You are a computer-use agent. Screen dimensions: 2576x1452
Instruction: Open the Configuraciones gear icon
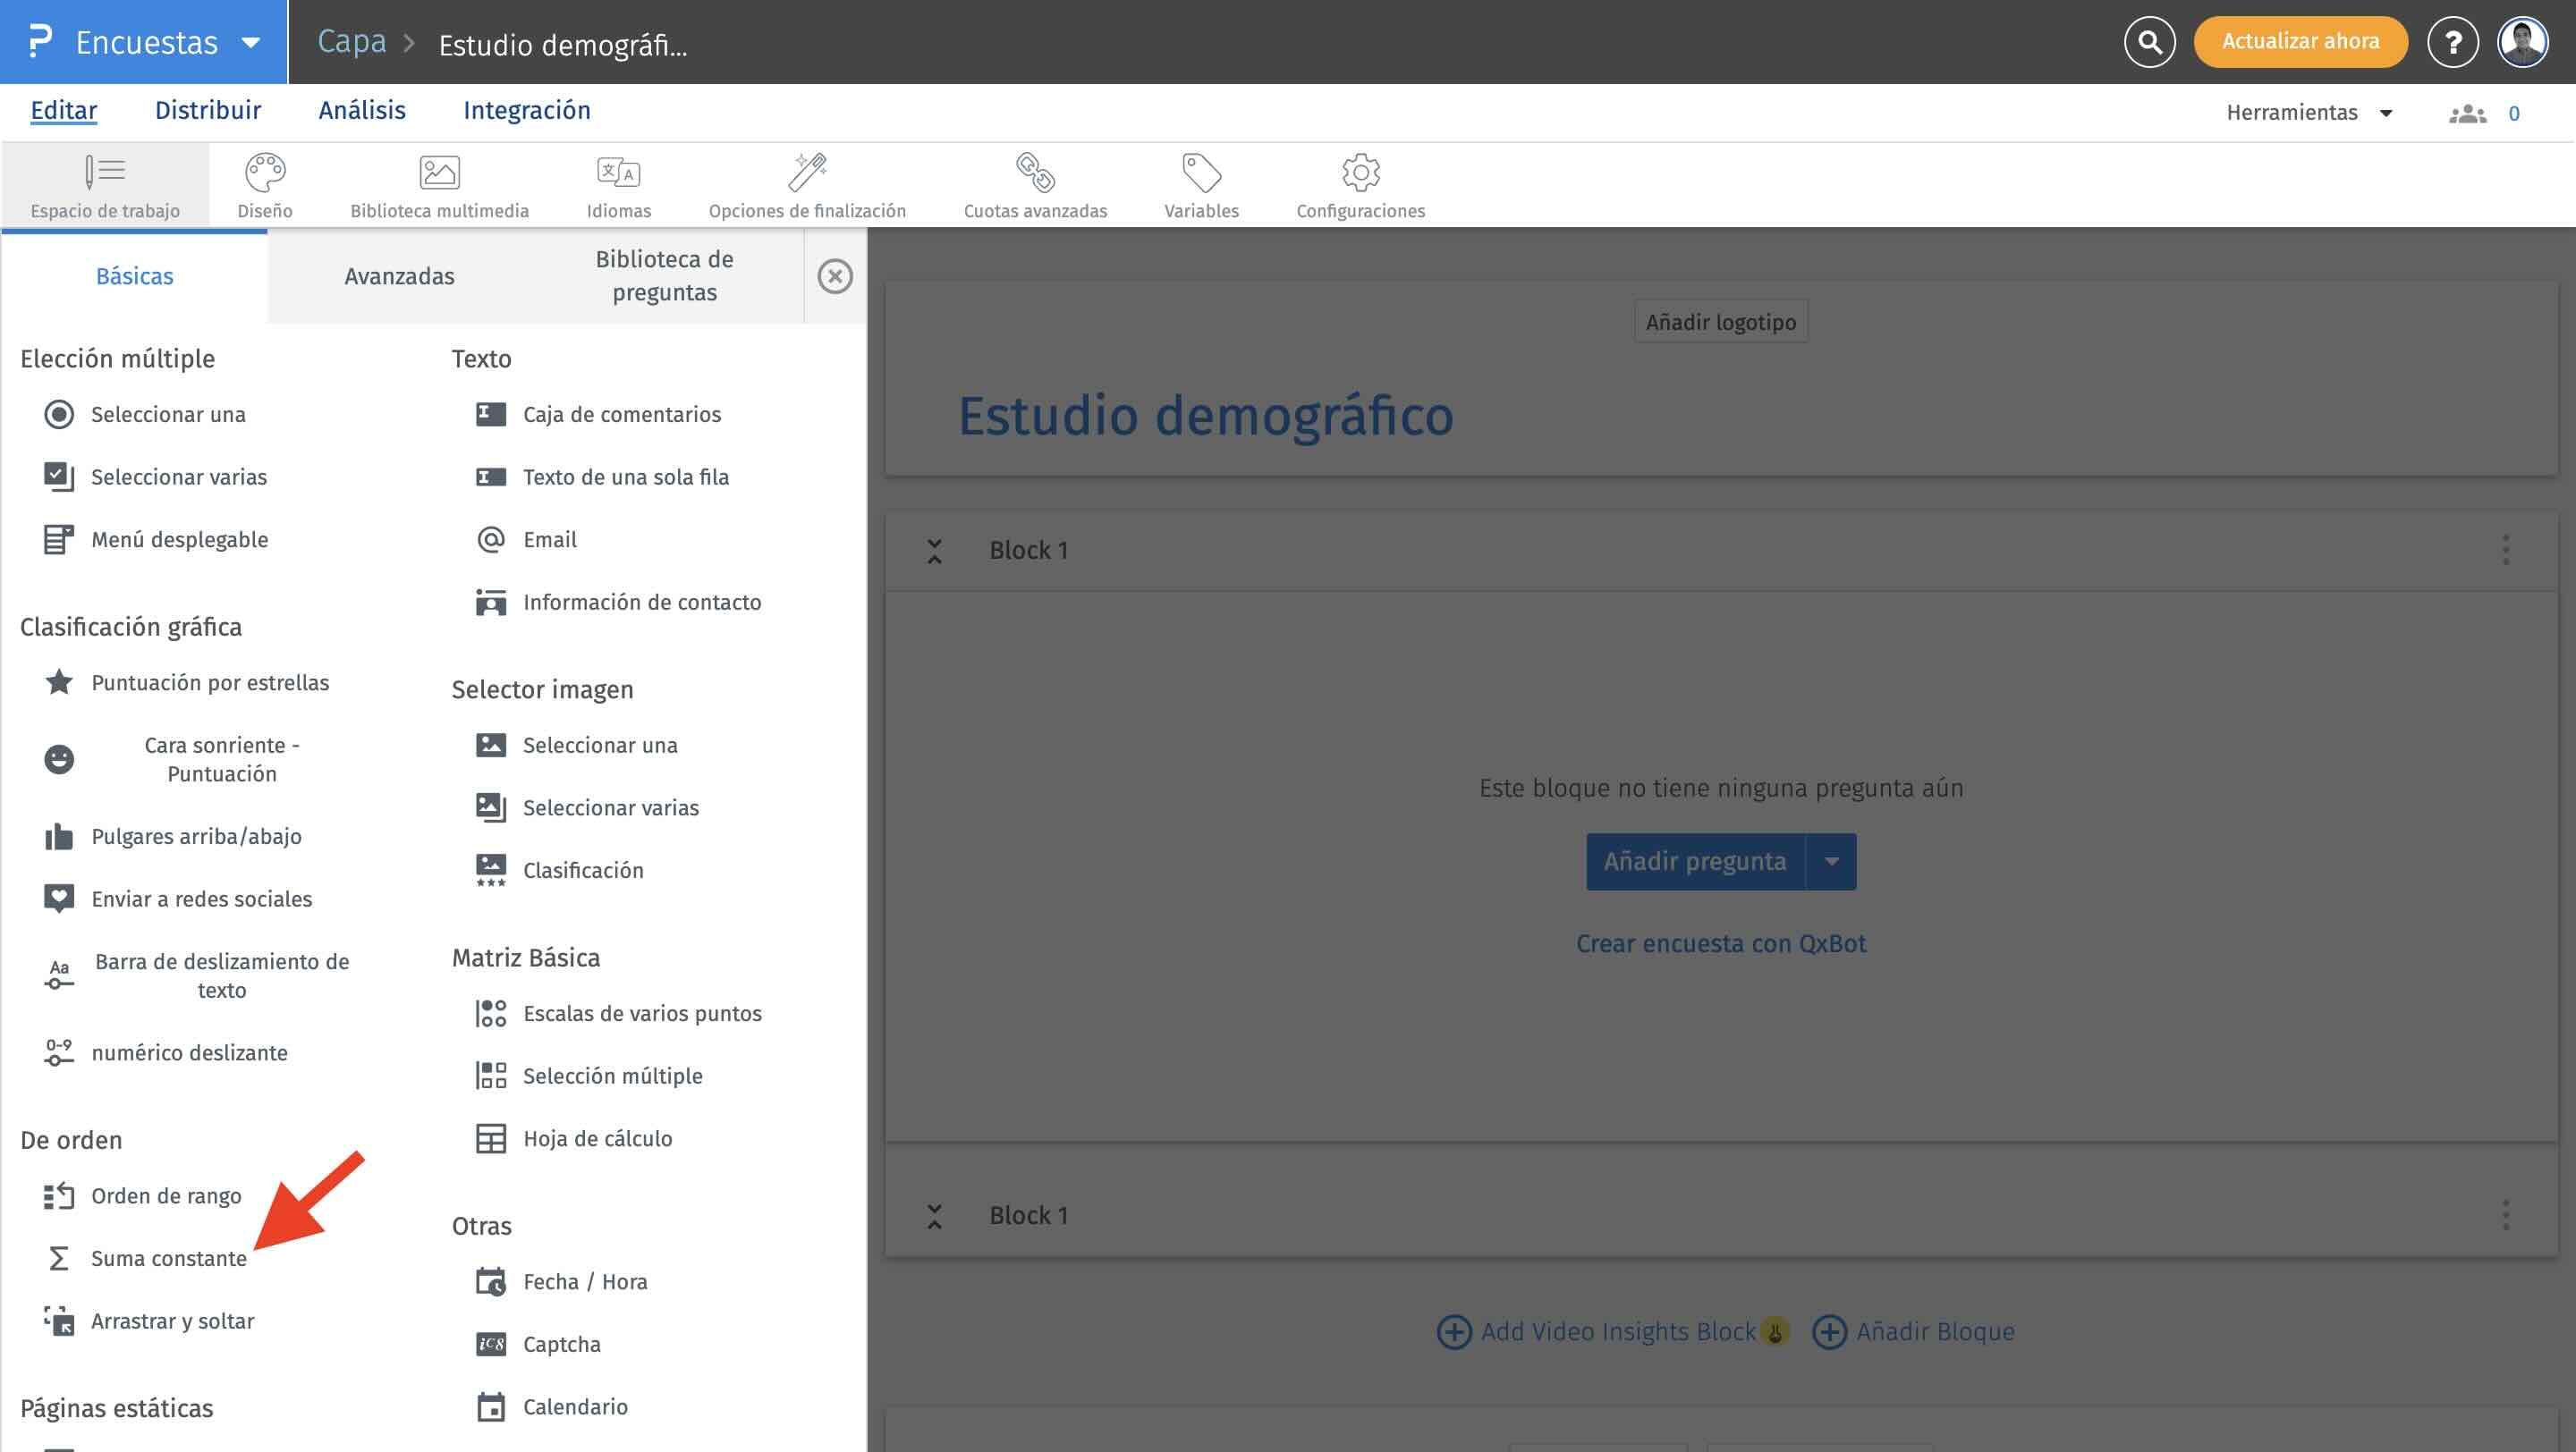(1360, 173)
